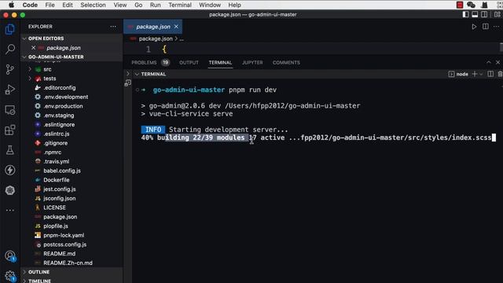Select the node terminal instance label
This screenshot has width=503, height=283.
click(x=462, y=74)
